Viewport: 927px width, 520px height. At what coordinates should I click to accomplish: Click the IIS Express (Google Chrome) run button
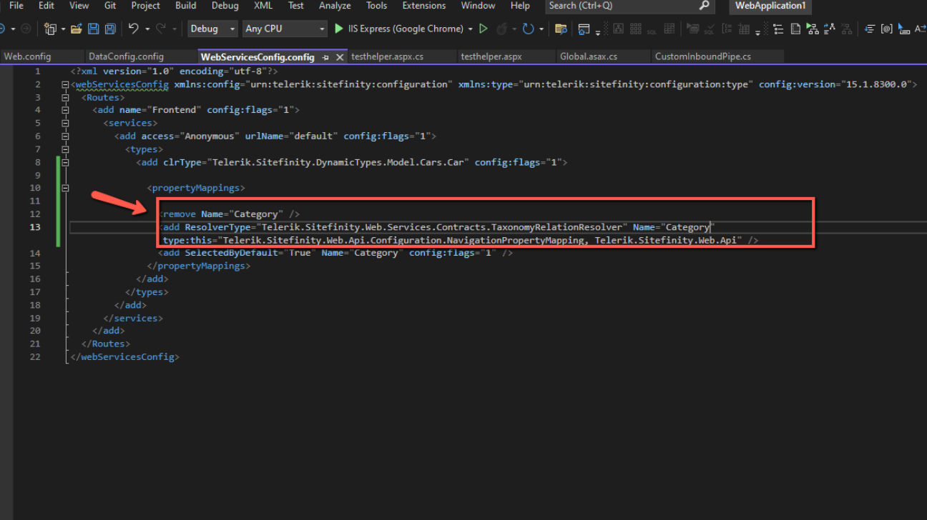pyautogui.click(x=399, y=29)
